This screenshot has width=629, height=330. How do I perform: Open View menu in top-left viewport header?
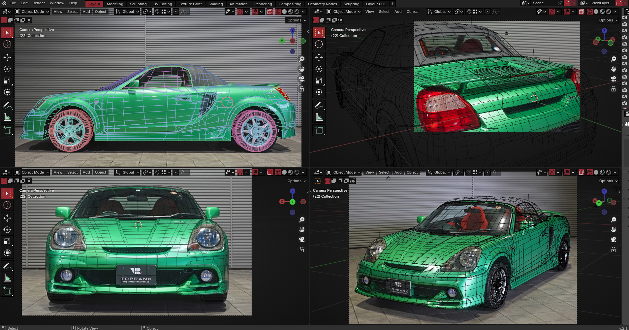pos(58,12)
